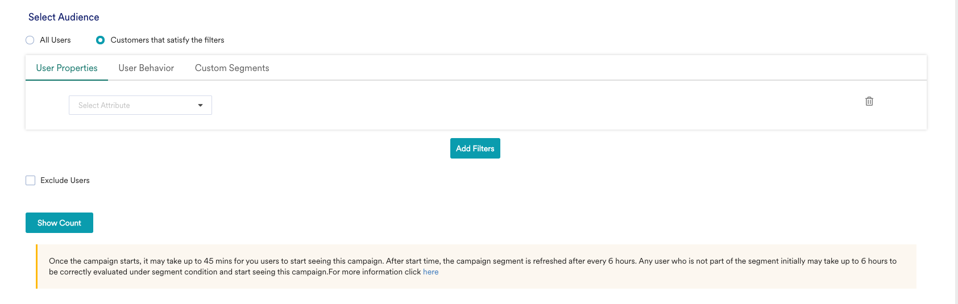Image resolution: width=958 pixels, height=304 pixels.
Task: Click the Select Audience heading
Action: (64, 17)
